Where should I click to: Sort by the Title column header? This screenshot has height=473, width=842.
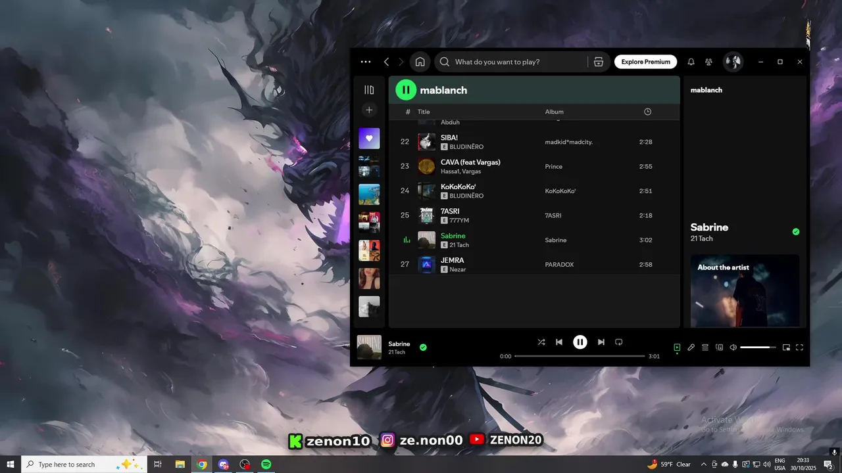[x=424, y=112]
